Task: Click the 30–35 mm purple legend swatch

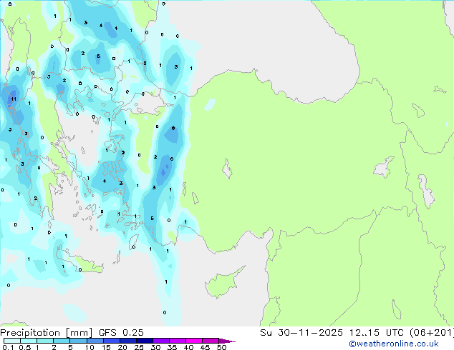Action: tap(161, 341)
